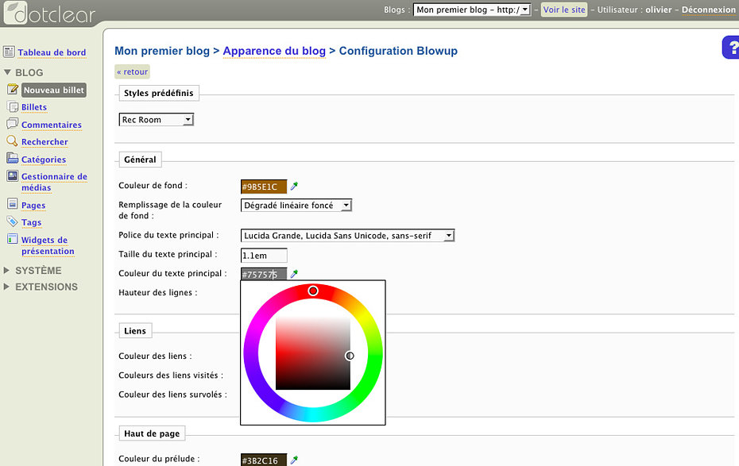739x466 pixels.
Task: Open the blue help question mark button
Action: (731, 48)
